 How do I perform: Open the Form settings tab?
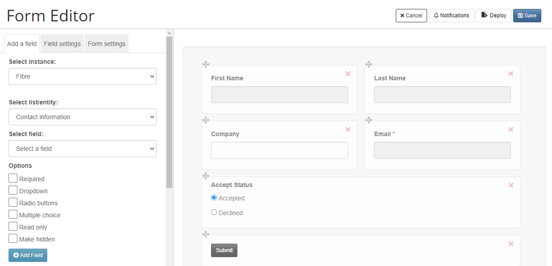click(x=107, y=44)
